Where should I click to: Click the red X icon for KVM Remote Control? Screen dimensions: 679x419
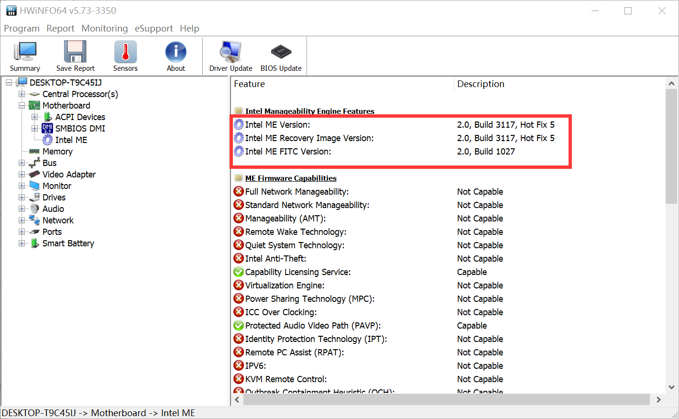(239, 379)
